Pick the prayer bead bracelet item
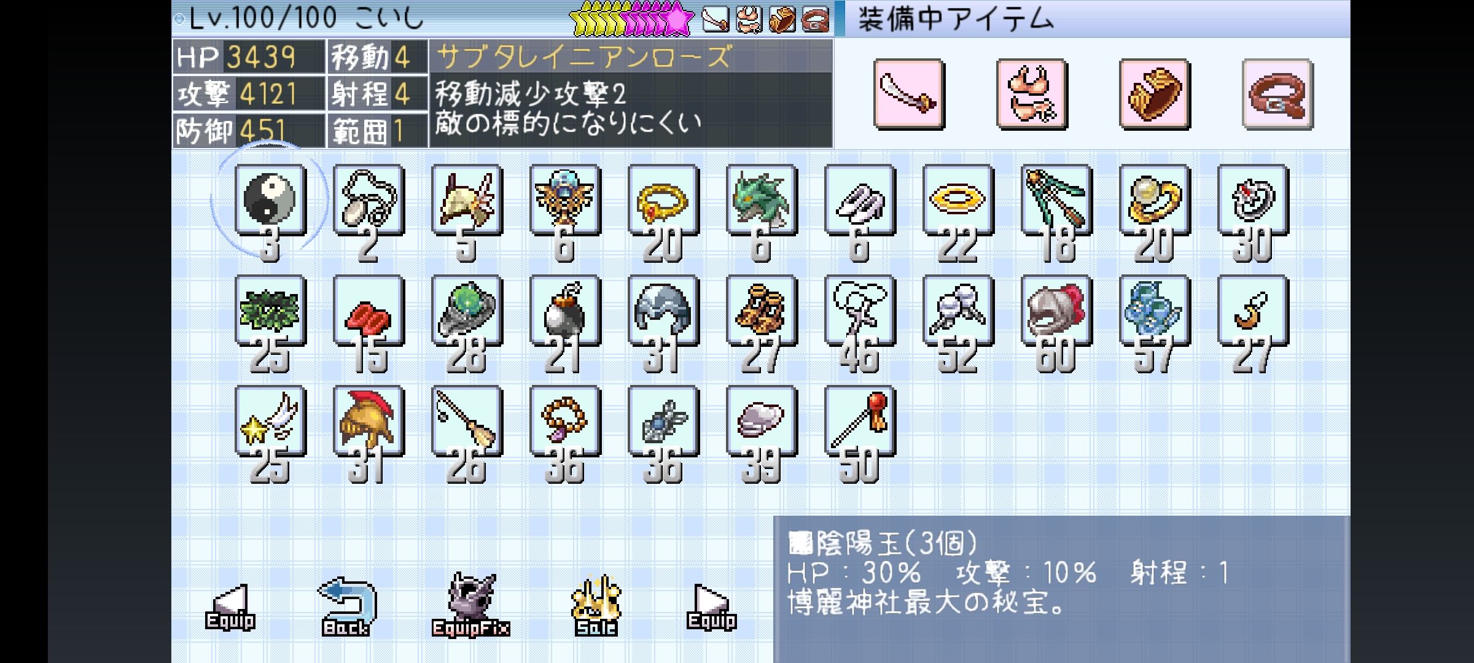 click(x=565, y=421)
